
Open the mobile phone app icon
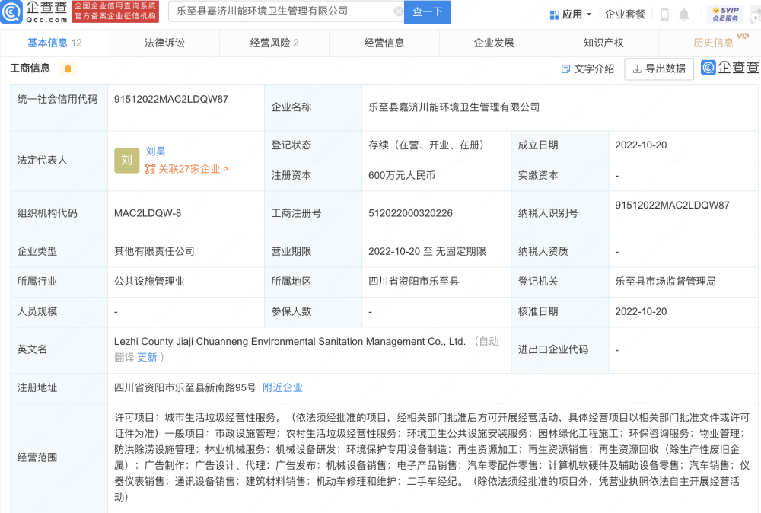664,14
